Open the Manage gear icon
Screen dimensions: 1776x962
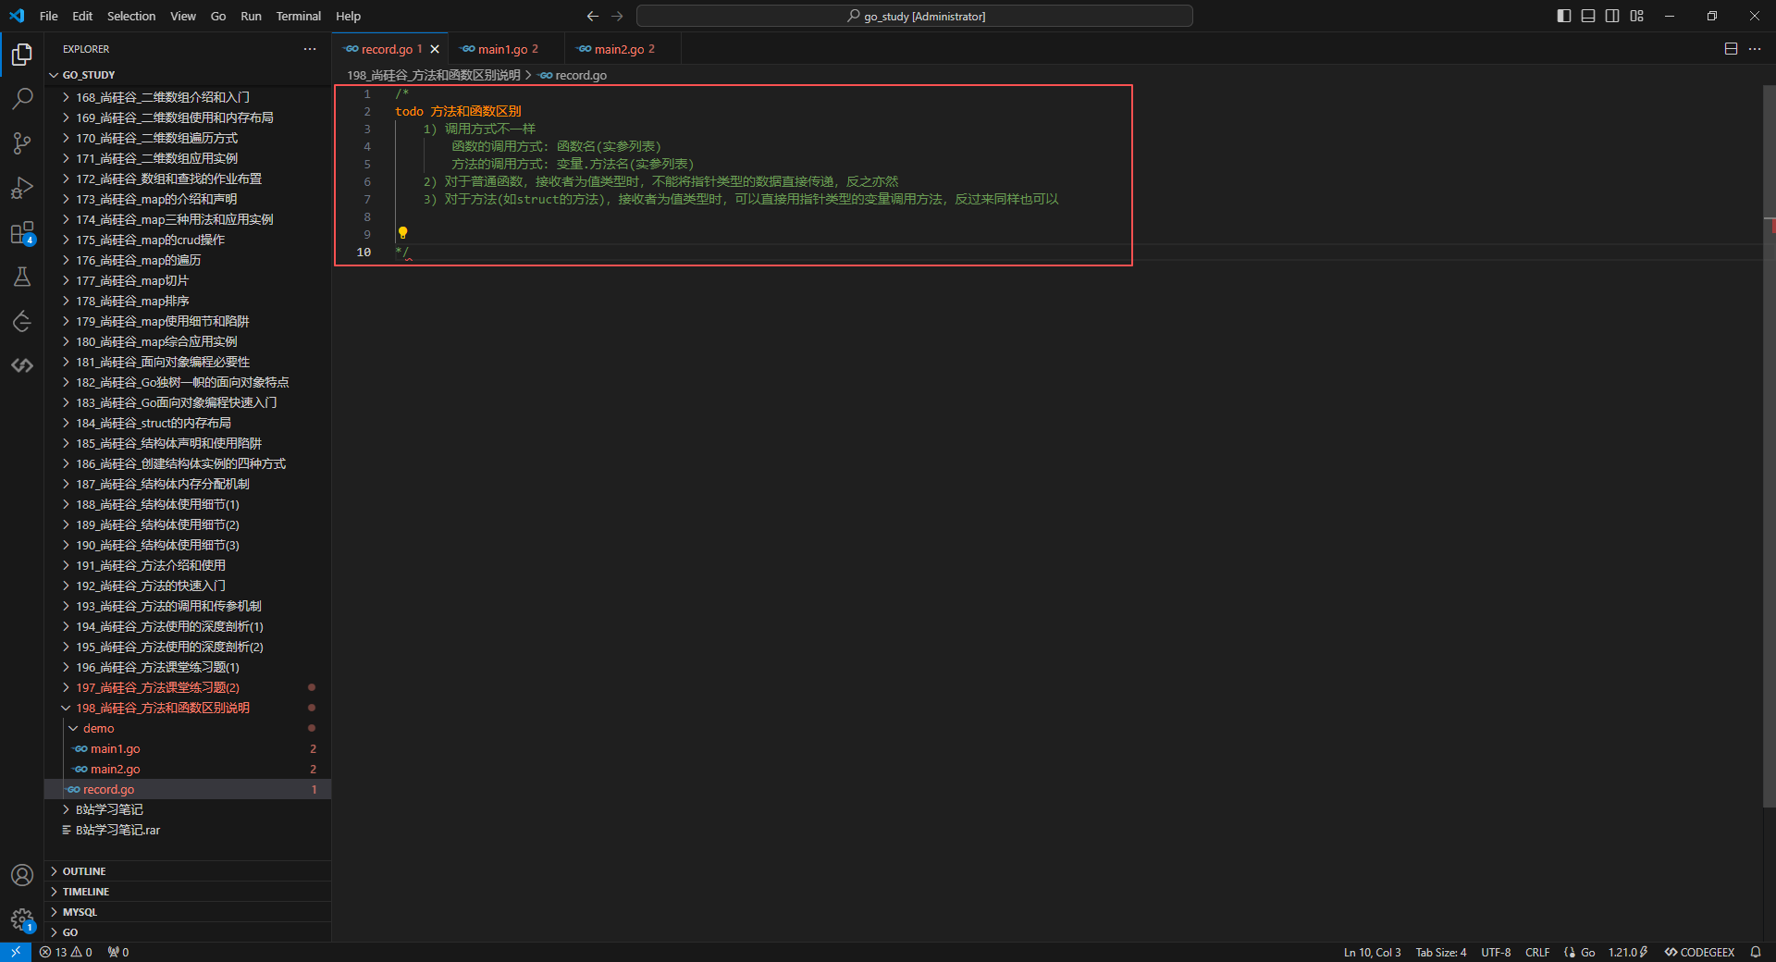point(22,919)
